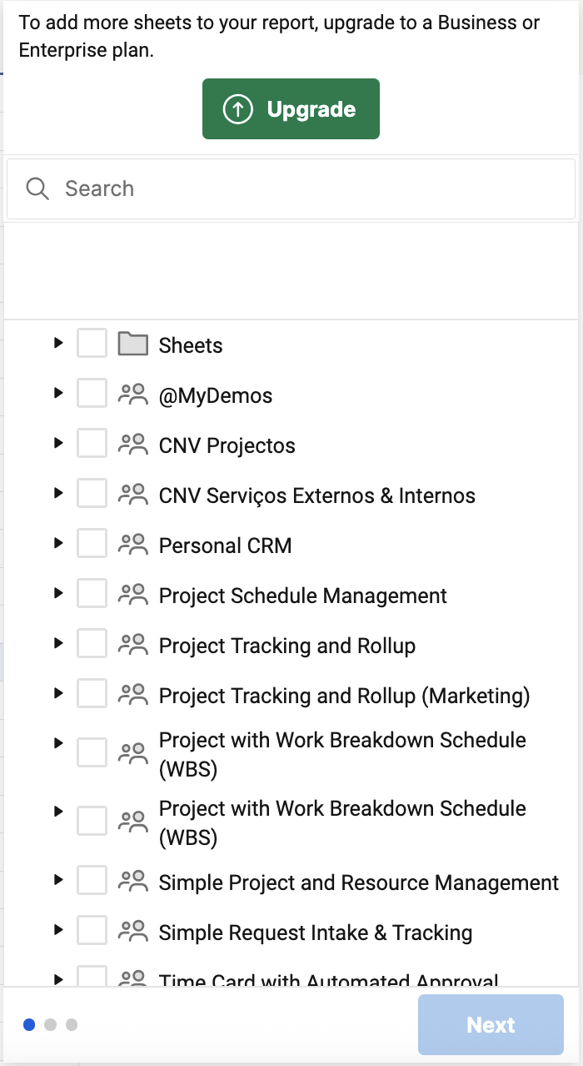The height and width of the screenshot is (1066, 583).
Task: Tick the CNV Serviços Externos & Internos checkbox
Action: click(x=92, y=493)
